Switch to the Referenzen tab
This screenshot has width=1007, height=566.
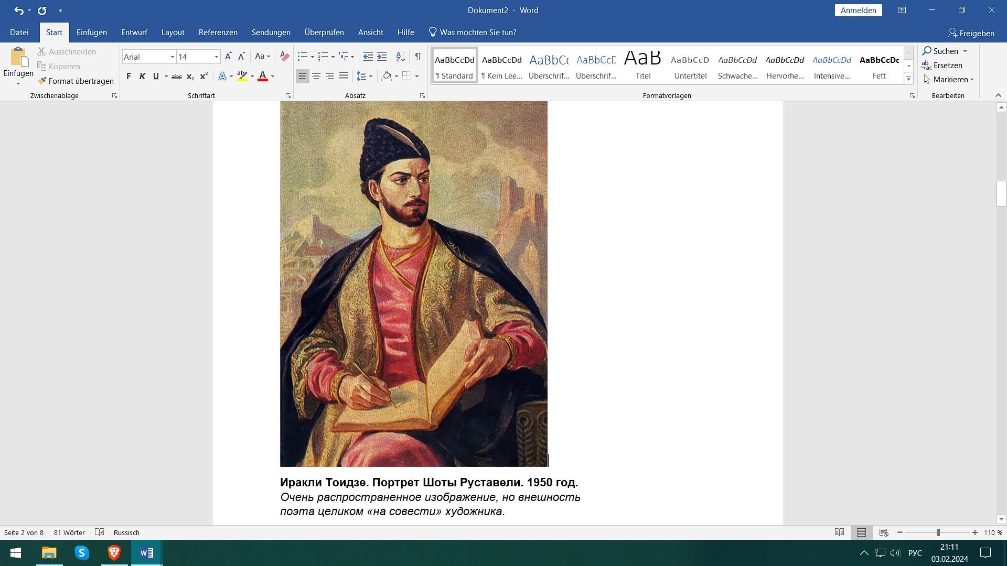(x=218, y=32)
